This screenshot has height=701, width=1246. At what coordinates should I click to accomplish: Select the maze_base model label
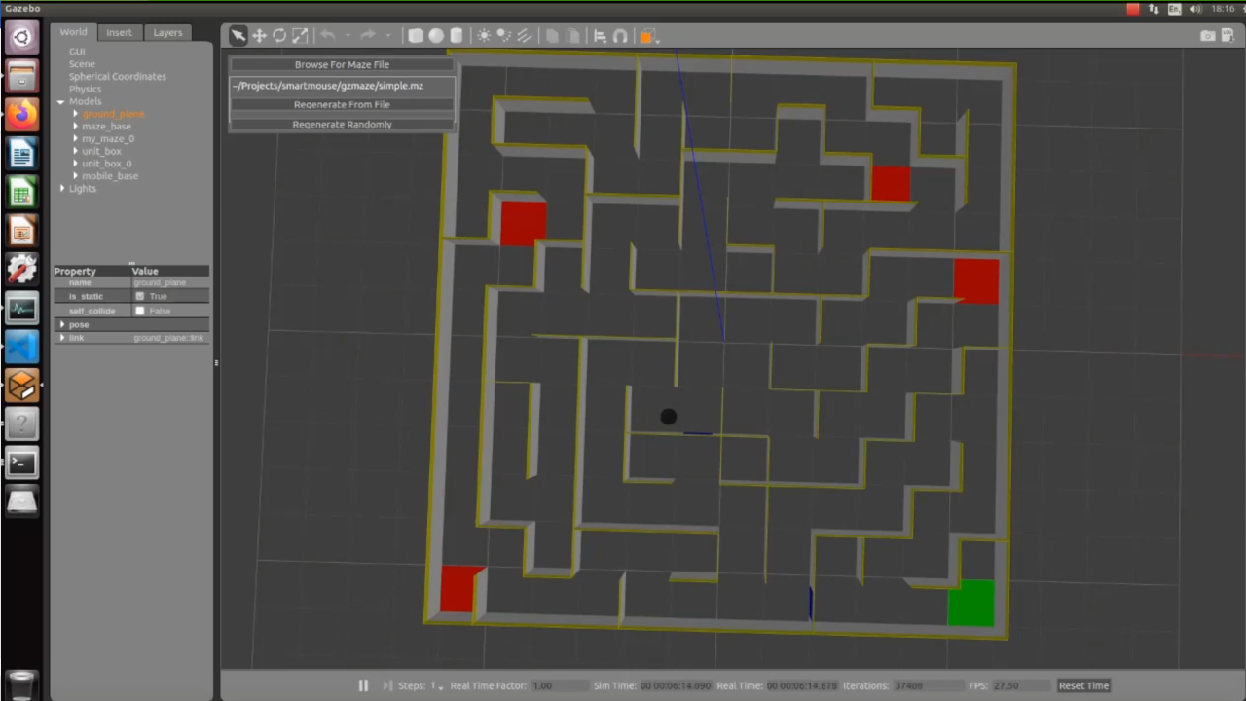click(106, 127)
